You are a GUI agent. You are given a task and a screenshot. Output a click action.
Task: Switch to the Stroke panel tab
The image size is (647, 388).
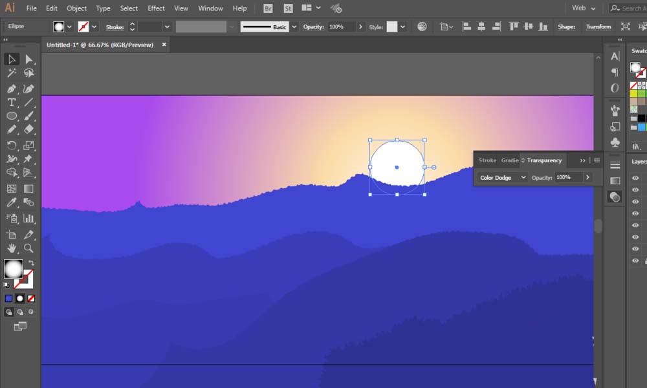tap(487, 160)
